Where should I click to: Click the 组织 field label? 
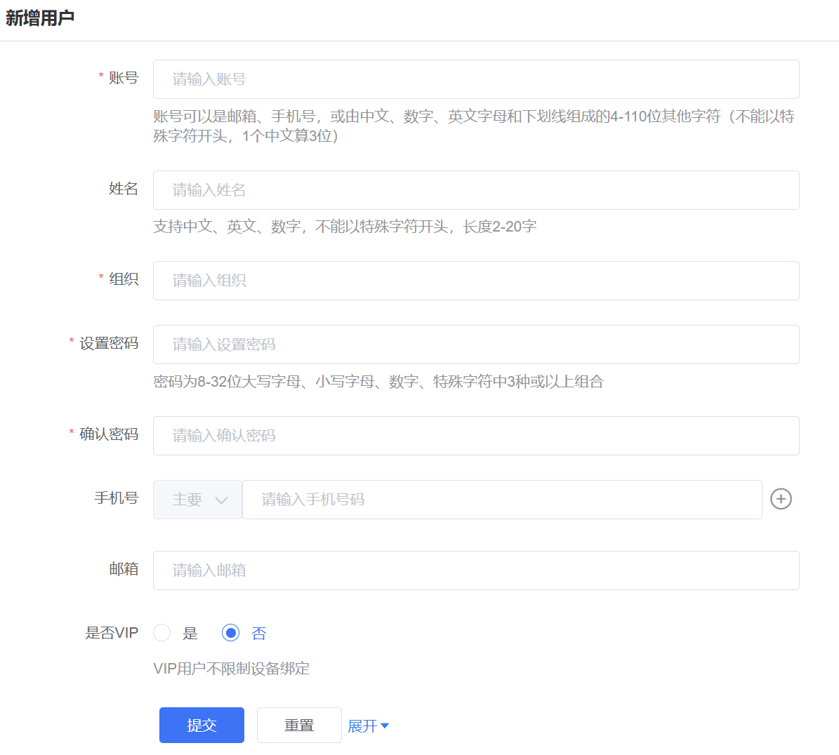(124, 279)
